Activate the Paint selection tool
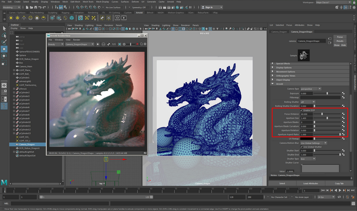Viewport: 357px width, 211px height. tap(4, 42)
